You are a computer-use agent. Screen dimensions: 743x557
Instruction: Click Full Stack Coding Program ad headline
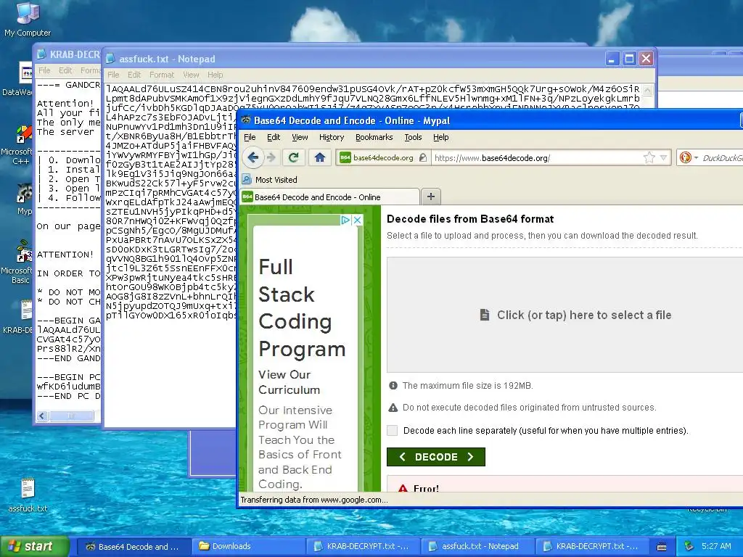point(301,308)
